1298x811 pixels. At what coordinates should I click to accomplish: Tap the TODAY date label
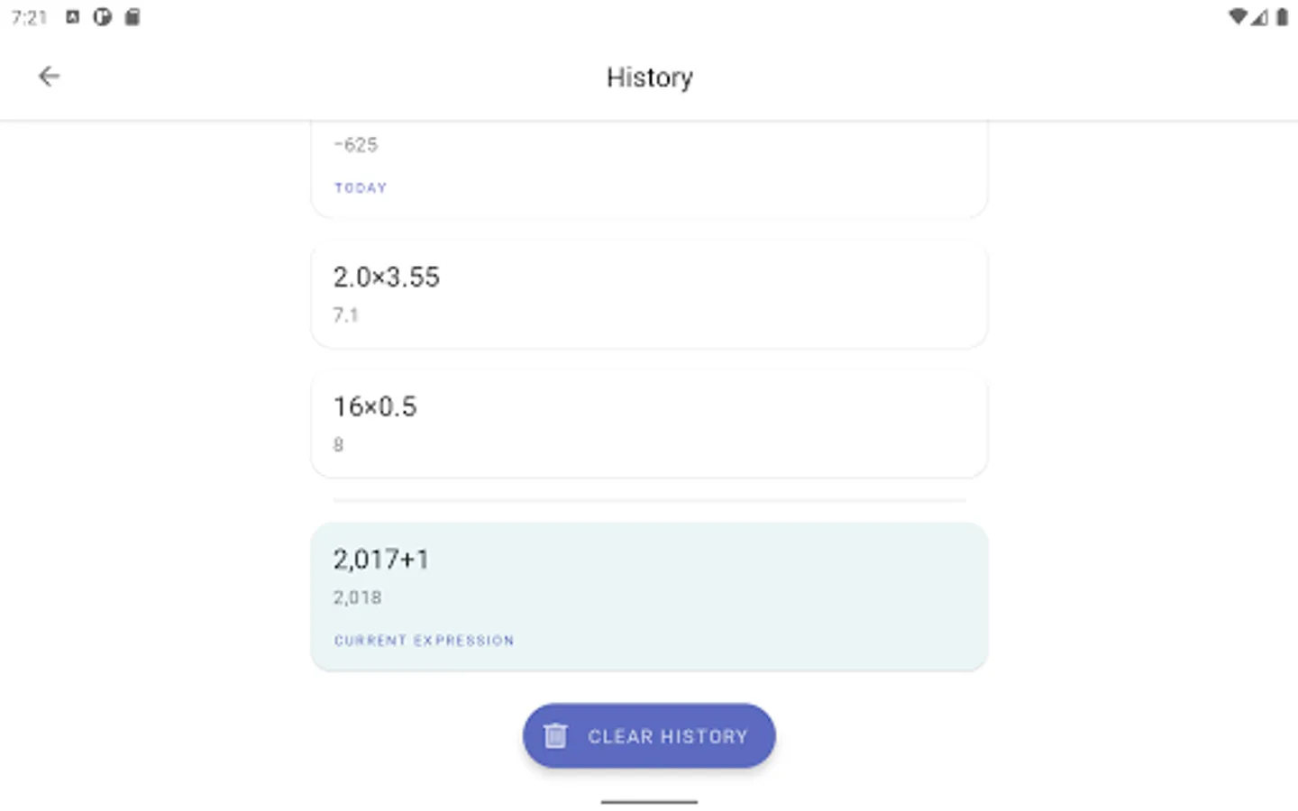click(x=361, y=188)
